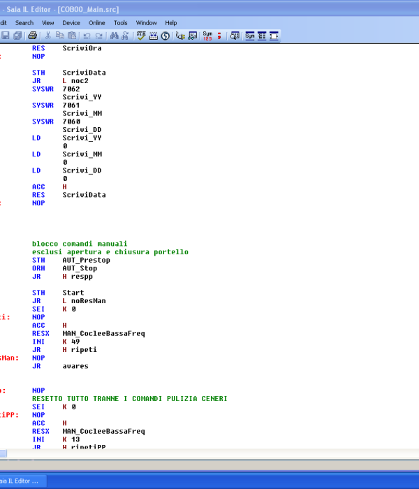419x489 pixels.
Task: Open the Window menu
Action: coord(147,22)
